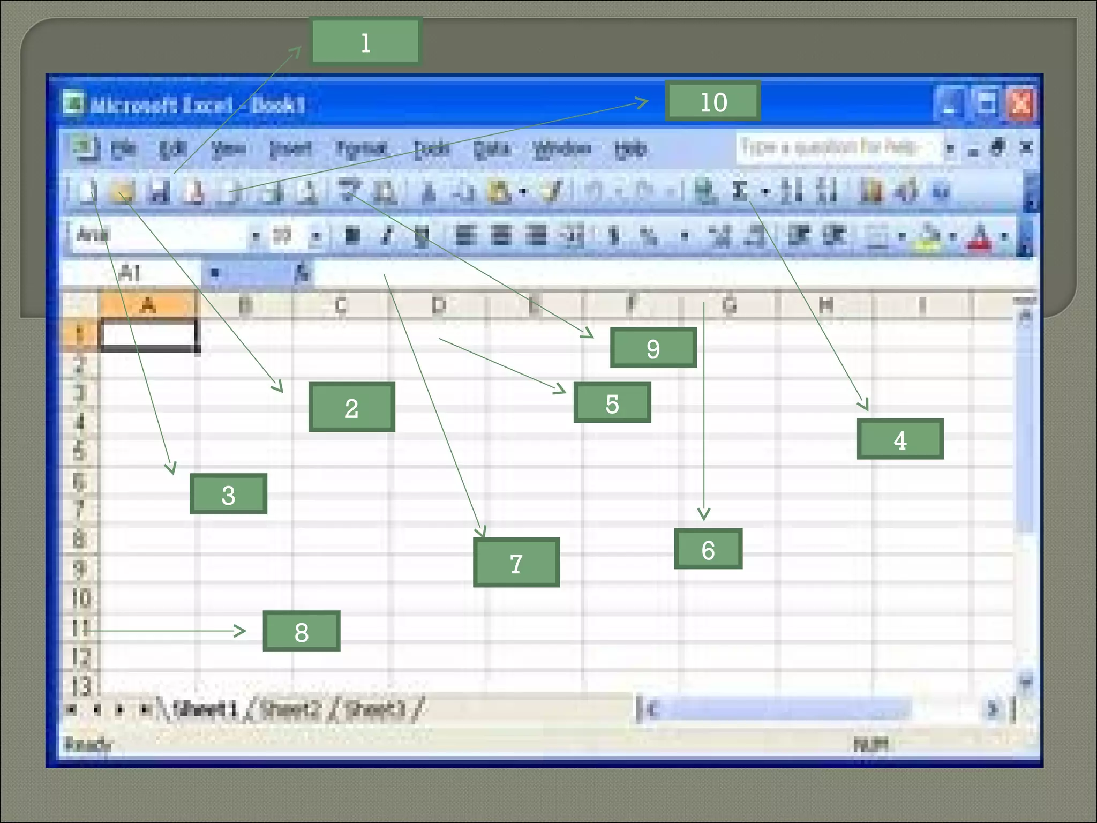This screenshot has height=823, width=1097.
Task: Toggle Bold formatting
Action: 352,235
